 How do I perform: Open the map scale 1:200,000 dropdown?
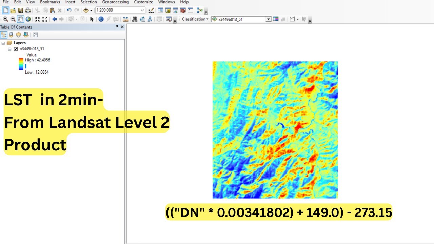[142, 11]
